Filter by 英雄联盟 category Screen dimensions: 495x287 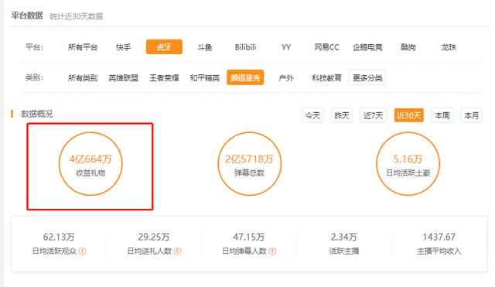point(124,77)
